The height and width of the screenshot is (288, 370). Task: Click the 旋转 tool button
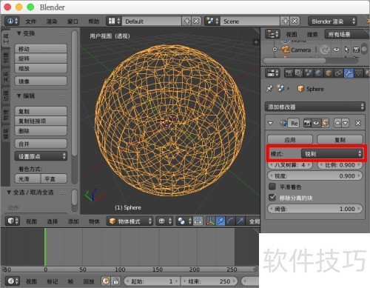click(x=41, y=58)
